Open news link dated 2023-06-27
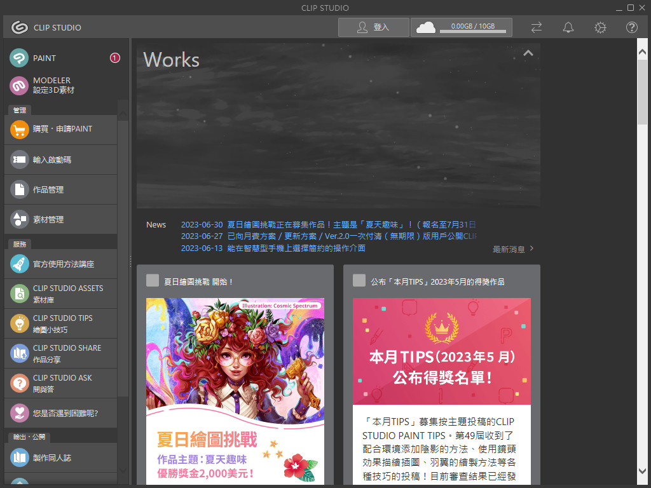Viewport: 651px width, 488px height. pyautogui.click(x=329, y=236)
